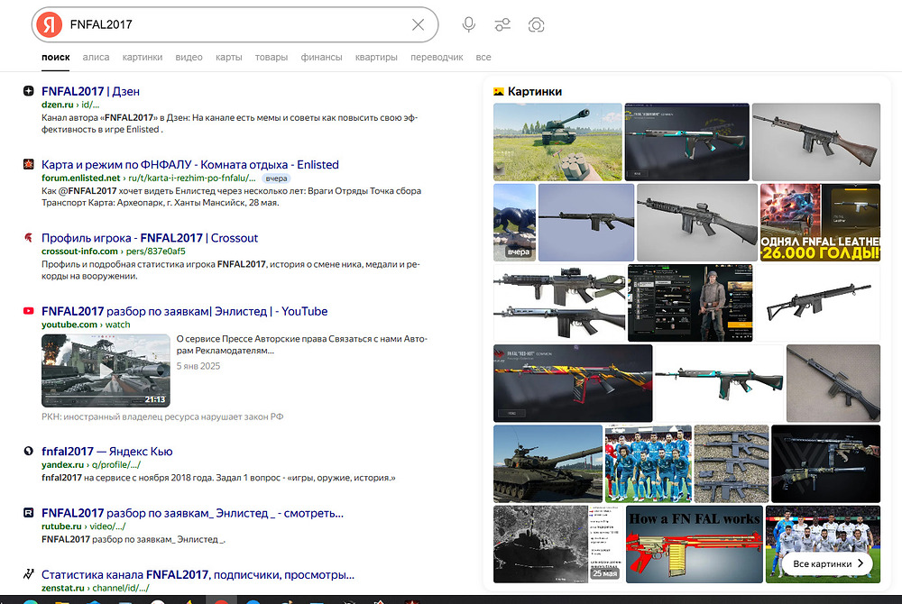Click youtube.com › watch URL
This screenshot has width=902, height=604.
coord(86,325)
